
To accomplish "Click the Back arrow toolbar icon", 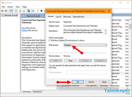I will (x=2, y=11).
